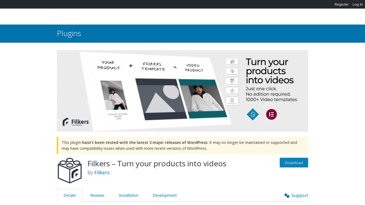Click the blue diamond Gutenberg icon
Viewport: 365px width, 205px height.
252,114
